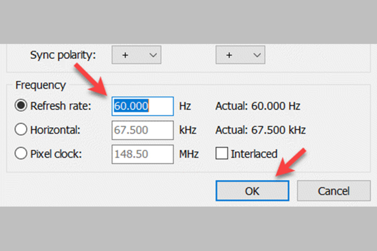
Task: Click the Hz unit label
Action: (185, 106)
